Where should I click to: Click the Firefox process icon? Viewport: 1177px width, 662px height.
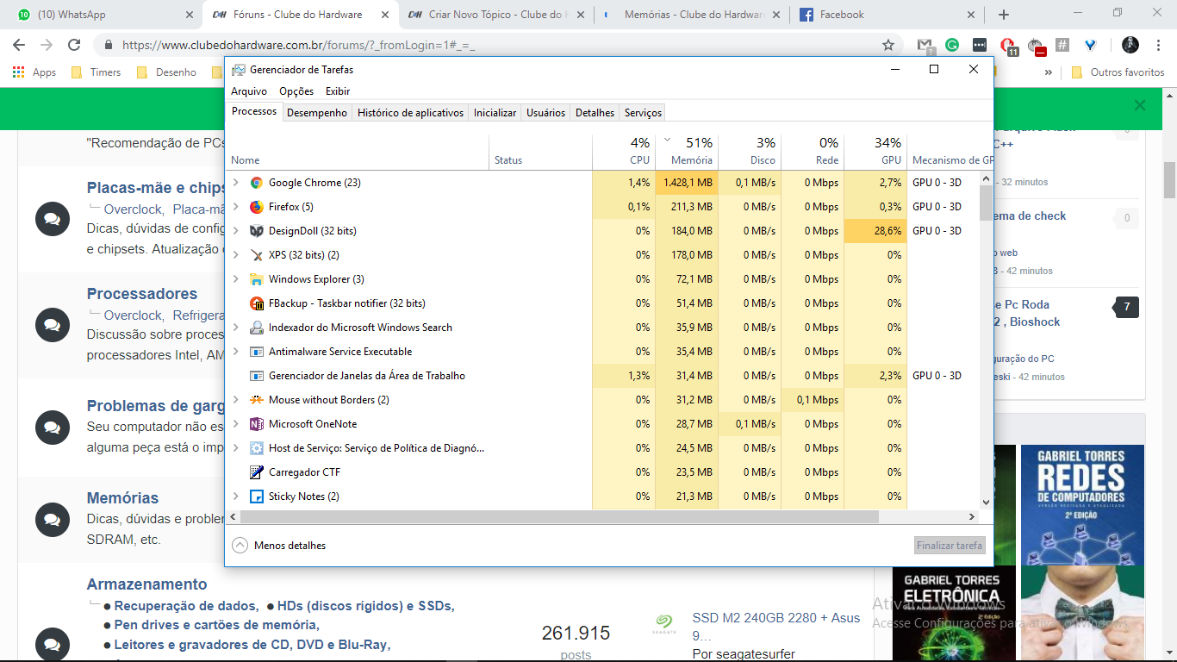point(256,207)
